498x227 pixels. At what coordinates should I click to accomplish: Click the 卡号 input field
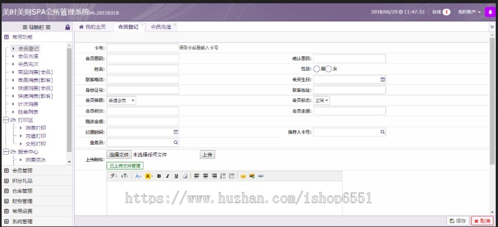point(143,48)
